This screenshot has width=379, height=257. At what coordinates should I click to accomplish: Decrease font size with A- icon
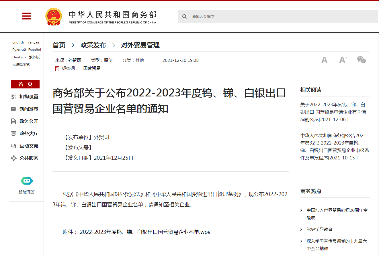pos(325,60)
